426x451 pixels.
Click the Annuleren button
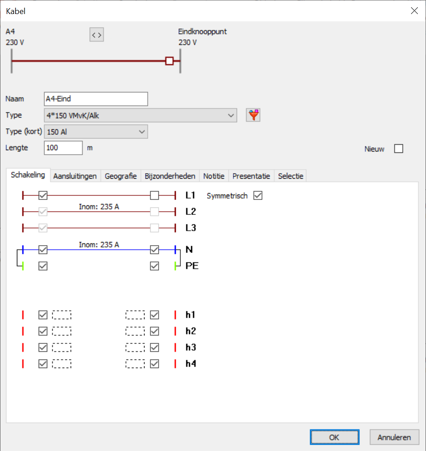[x=394, y=437]
